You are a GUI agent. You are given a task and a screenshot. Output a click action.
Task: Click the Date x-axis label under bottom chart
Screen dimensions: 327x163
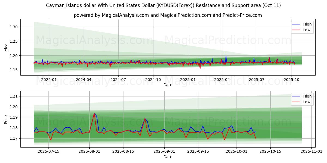pyautogui.click(x=168, y=157)
